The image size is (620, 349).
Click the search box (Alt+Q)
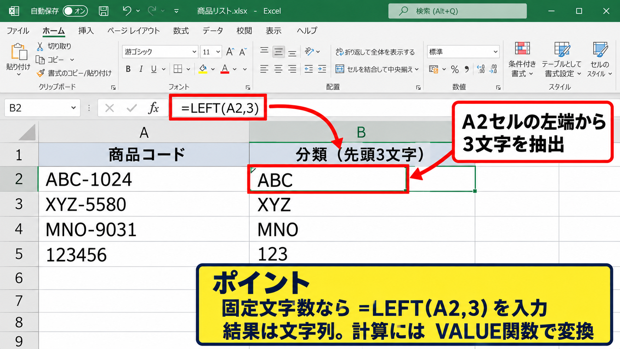[458, 11]
